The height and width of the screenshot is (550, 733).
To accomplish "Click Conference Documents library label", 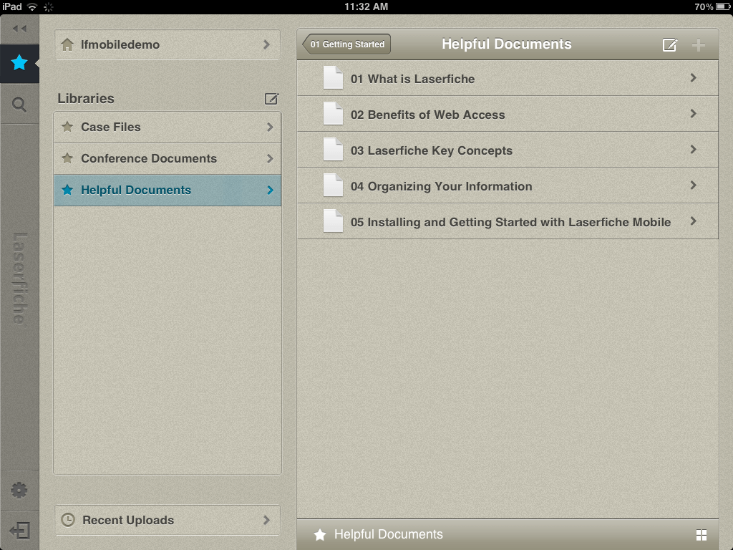I will point(149,158).
